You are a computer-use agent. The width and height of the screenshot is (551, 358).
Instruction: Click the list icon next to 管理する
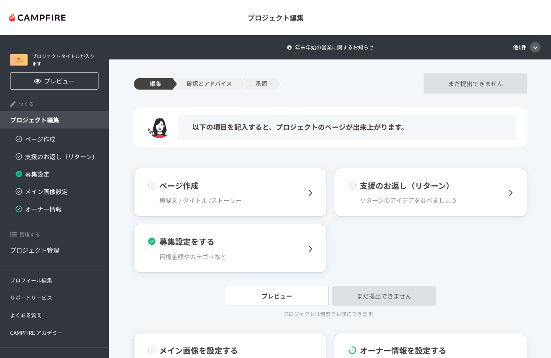[13, 234]
